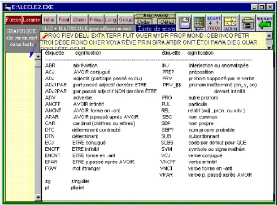Select the word PAWA in list
The height and width of the screenshot is (205, 278).
[218, 42]
